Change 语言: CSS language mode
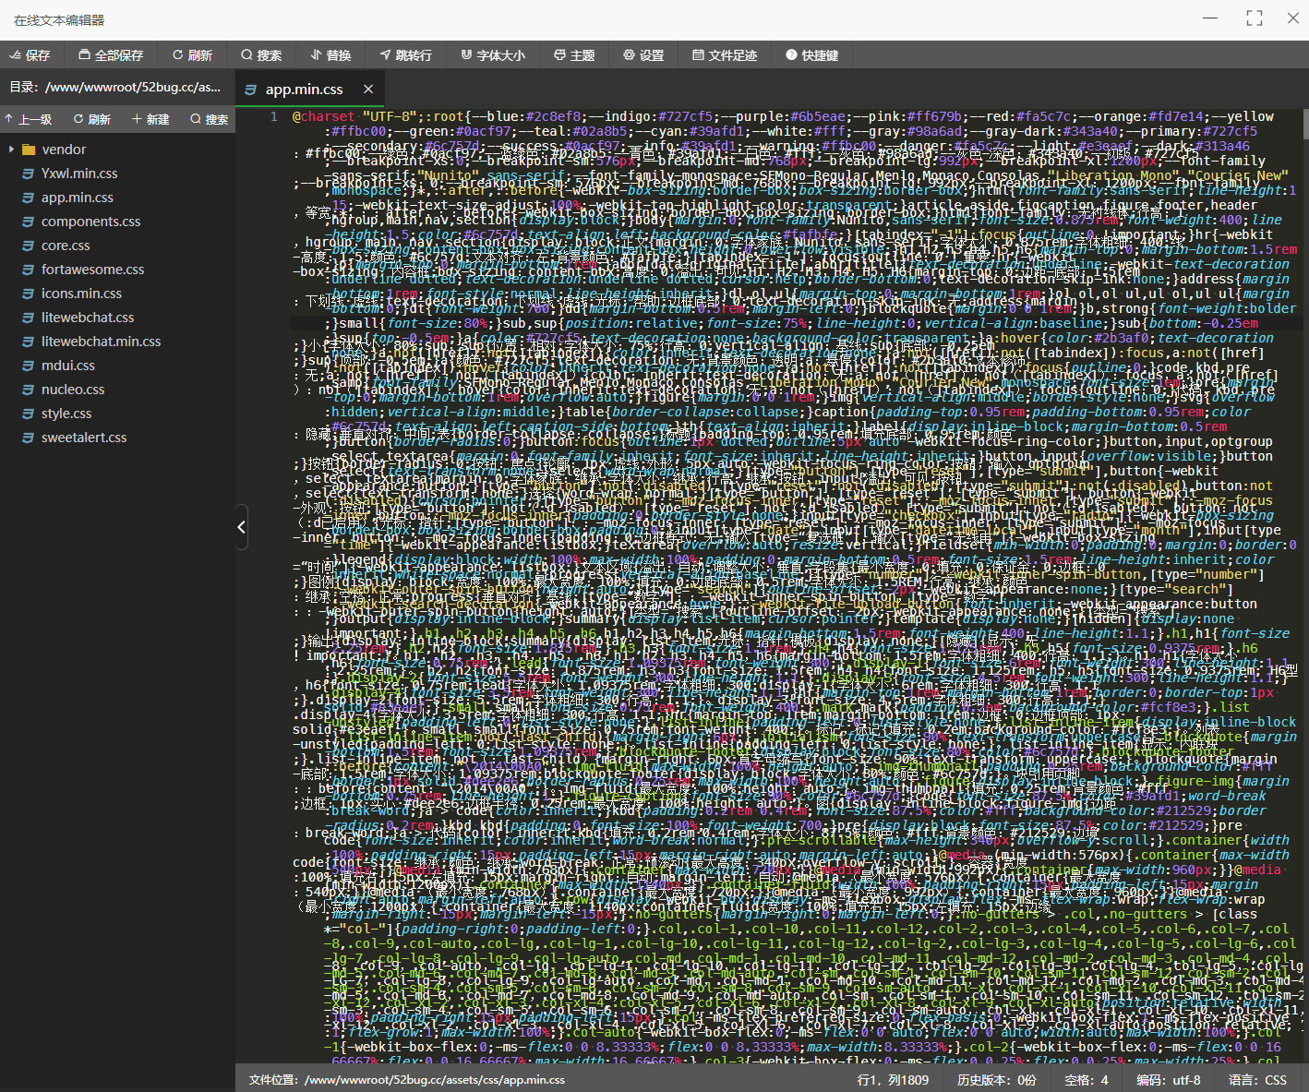1309x1092 pixels. (1257, 1080)
